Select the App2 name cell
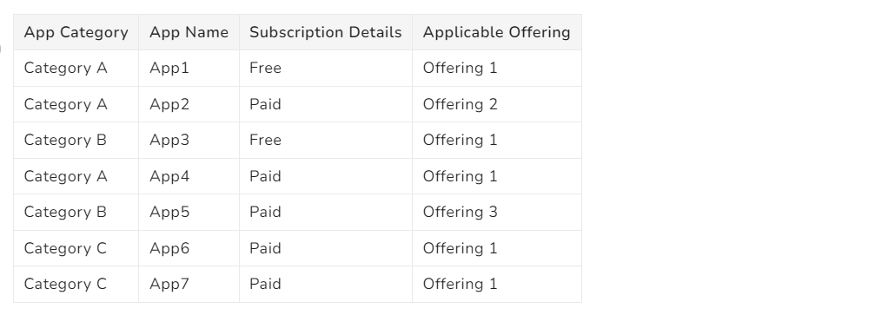The width and height of the screenshot is (875, 315). click(189, 104)
